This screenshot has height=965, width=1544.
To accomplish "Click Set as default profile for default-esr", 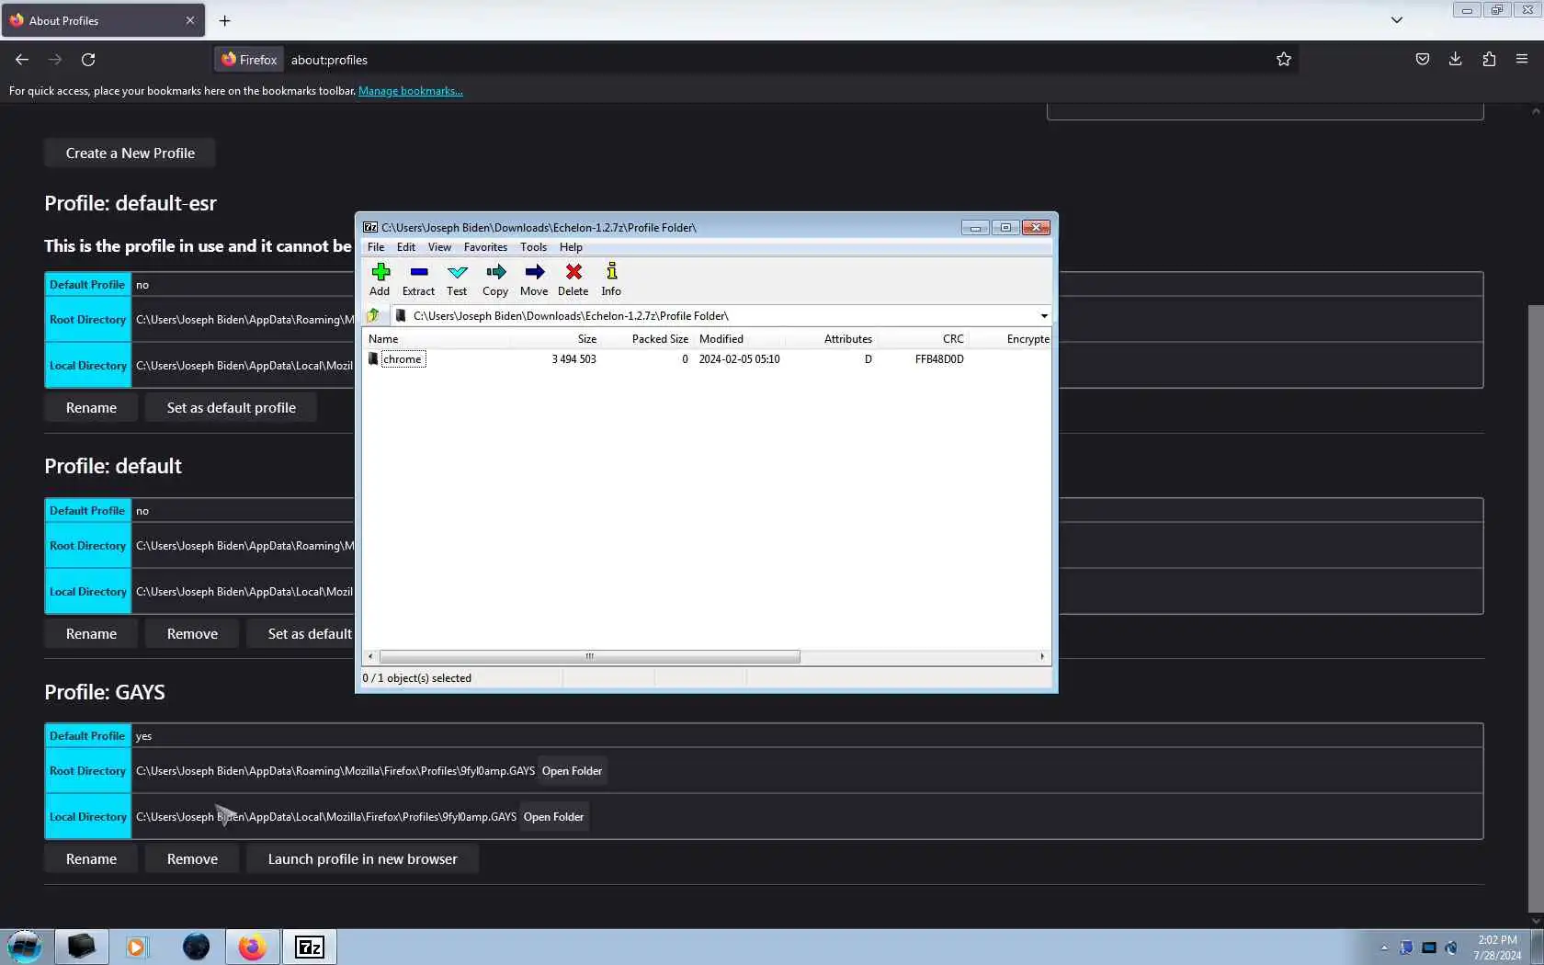I will click(x=231, y=408).
